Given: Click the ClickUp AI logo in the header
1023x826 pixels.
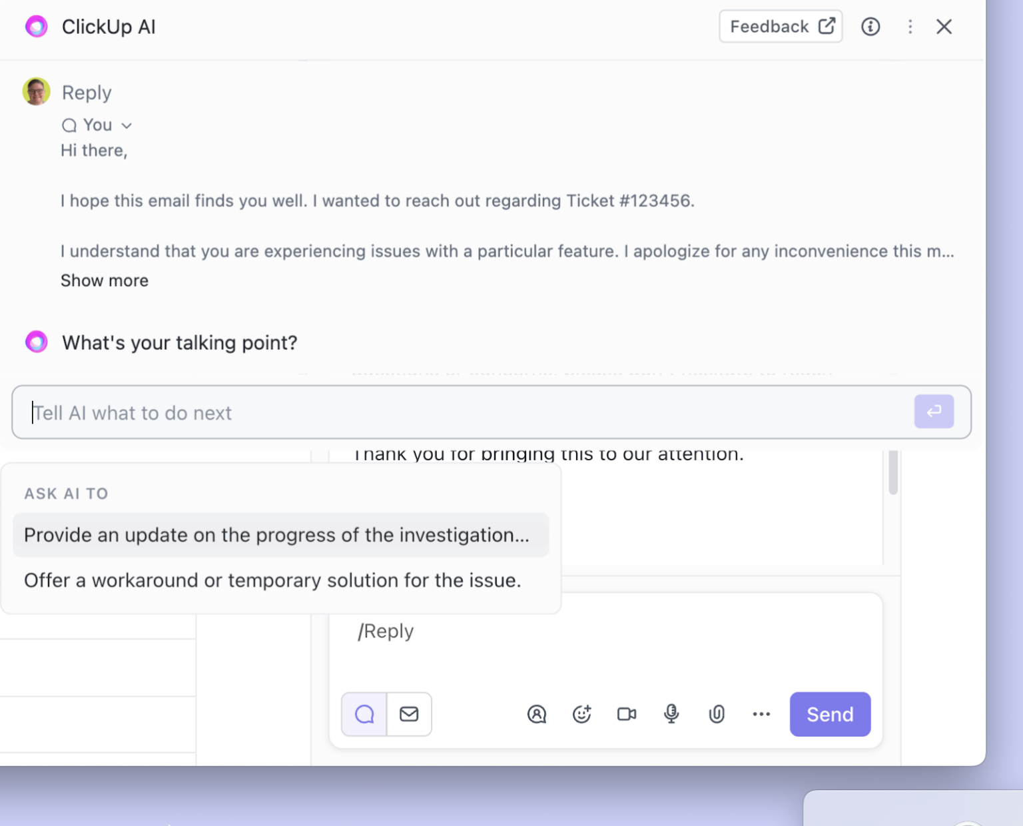Looking at the screenshot, I should pos(37,27).
